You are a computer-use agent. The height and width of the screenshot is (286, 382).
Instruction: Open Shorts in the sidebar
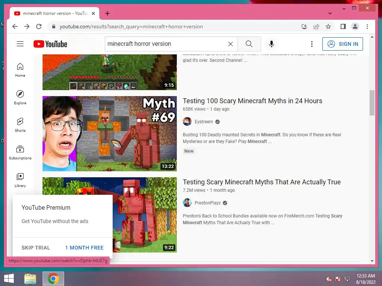tap(20, 125)
